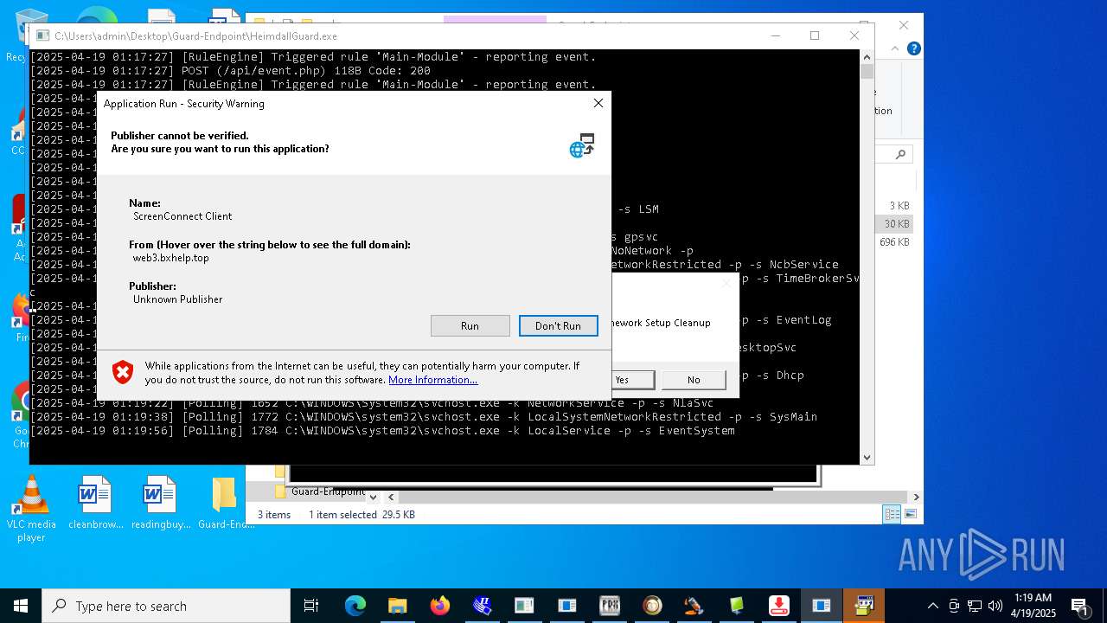Open the clock showing 1:19 AM
1107x623 pixels.
1034,606
